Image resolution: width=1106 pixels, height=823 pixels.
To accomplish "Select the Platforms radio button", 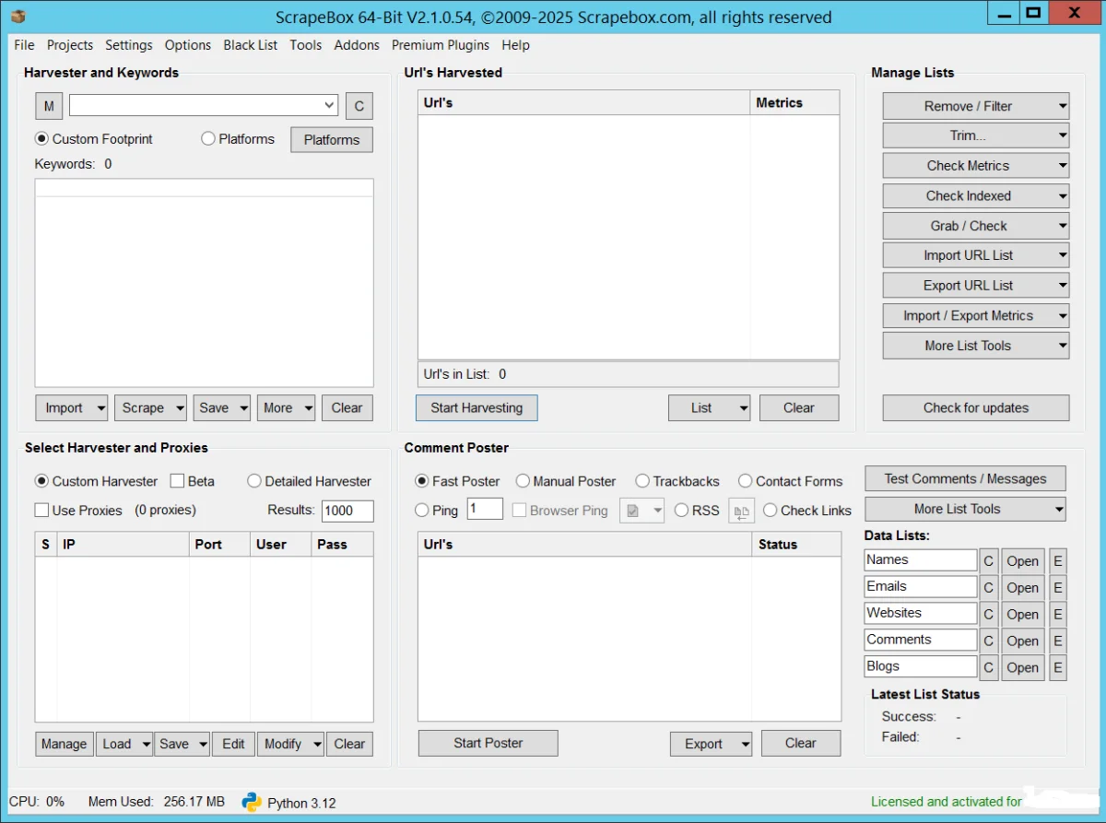I will pyautogui.click(x=208, y=139).
